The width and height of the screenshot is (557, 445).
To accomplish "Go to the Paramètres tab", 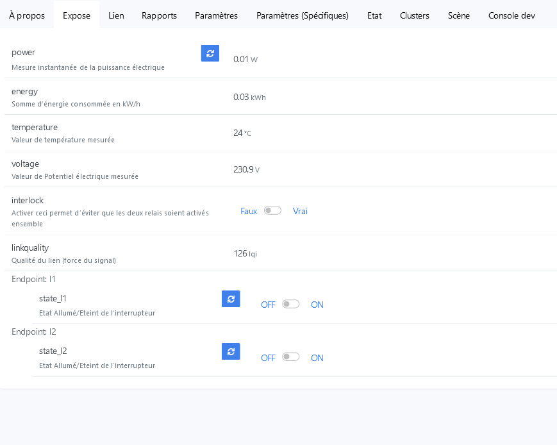I will [x=217, y=15].
